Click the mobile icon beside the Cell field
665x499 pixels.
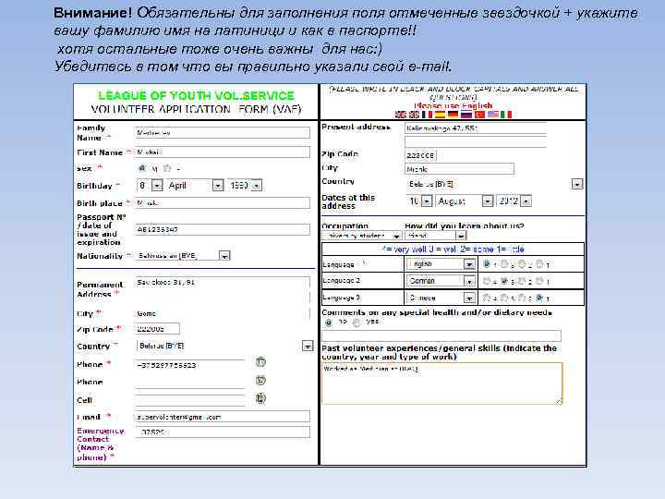click(260, 398)
